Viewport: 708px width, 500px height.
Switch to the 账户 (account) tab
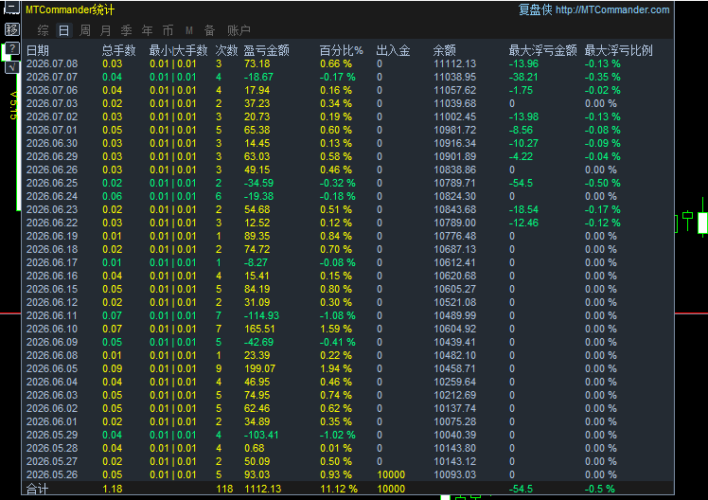pos(239,30)
